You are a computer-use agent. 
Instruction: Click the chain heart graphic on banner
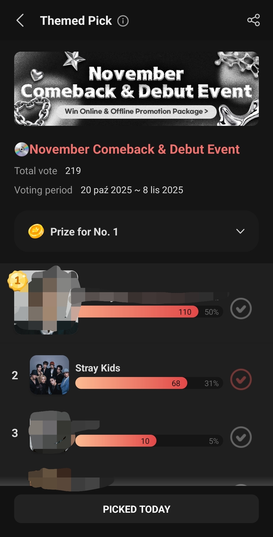[32, 111]
